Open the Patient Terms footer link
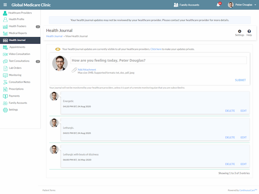The height and width of the screenshot is (194, 259). click(x=49, y=190)
